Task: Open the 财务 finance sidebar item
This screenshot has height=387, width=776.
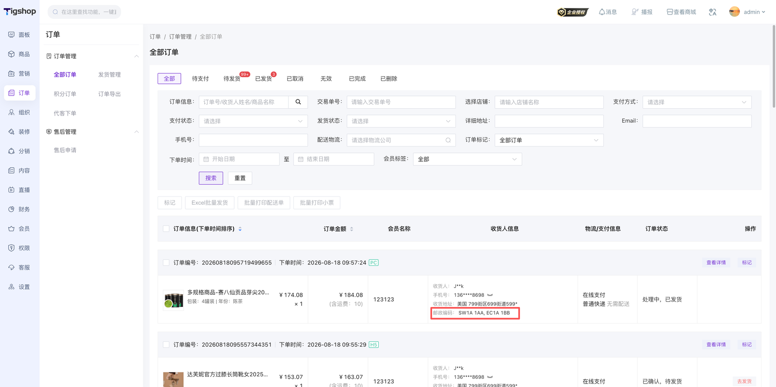Action: [x=19, y=210]
